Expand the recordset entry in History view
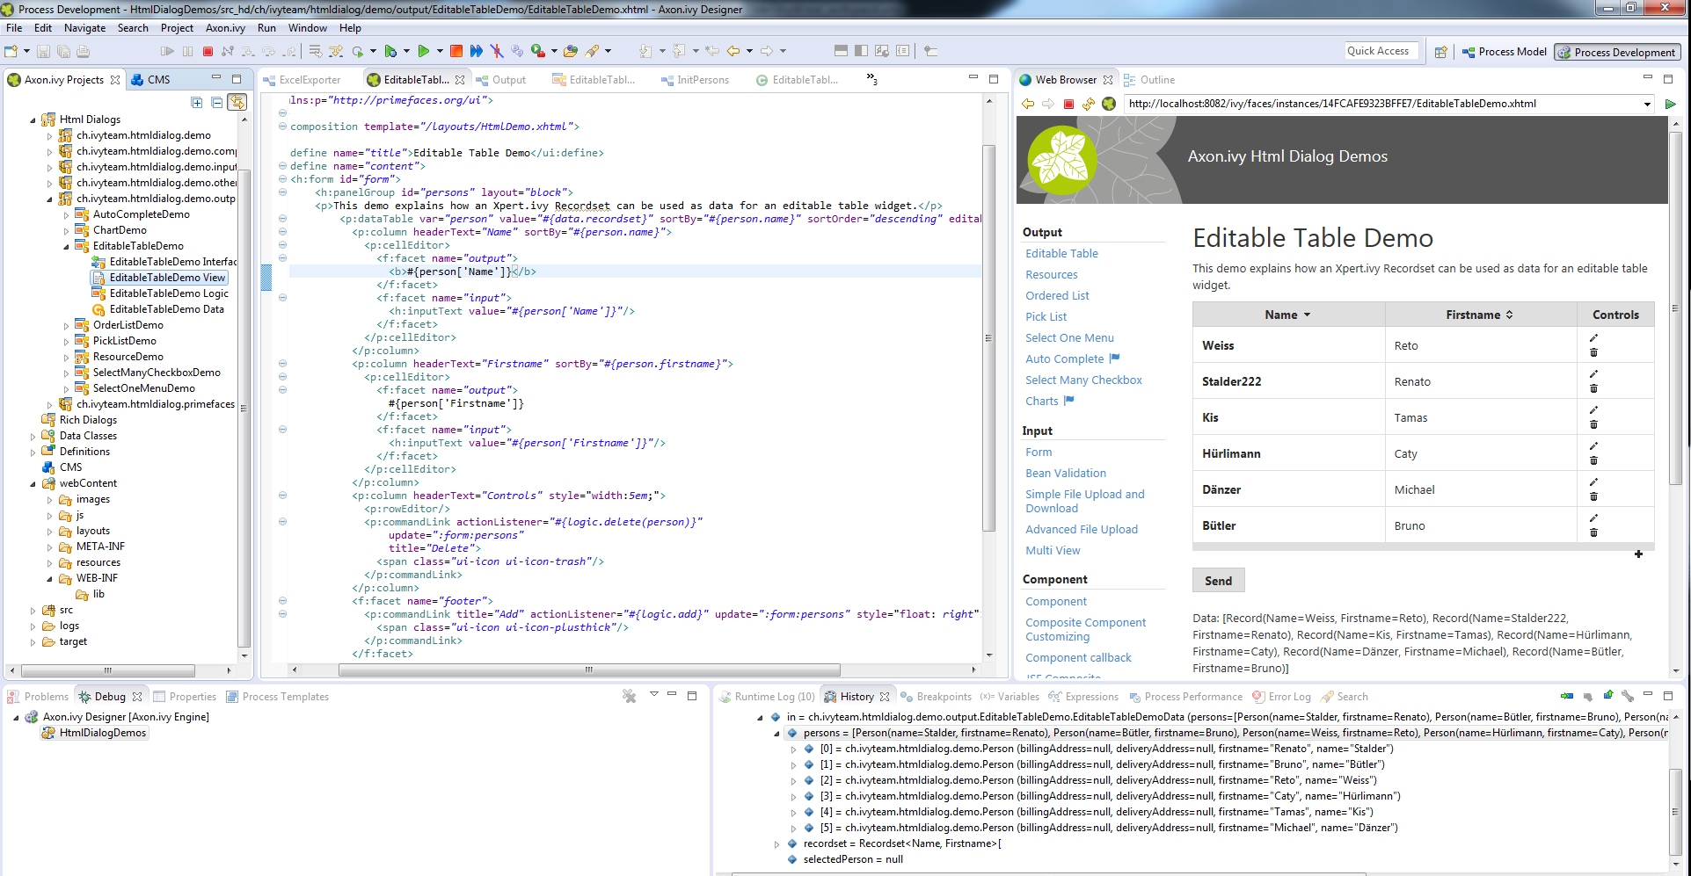 (x=776, y=844)
